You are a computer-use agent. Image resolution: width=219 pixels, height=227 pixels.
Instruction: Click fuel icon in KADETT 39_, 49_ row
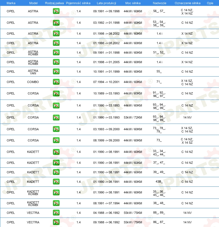click(56, 172)
